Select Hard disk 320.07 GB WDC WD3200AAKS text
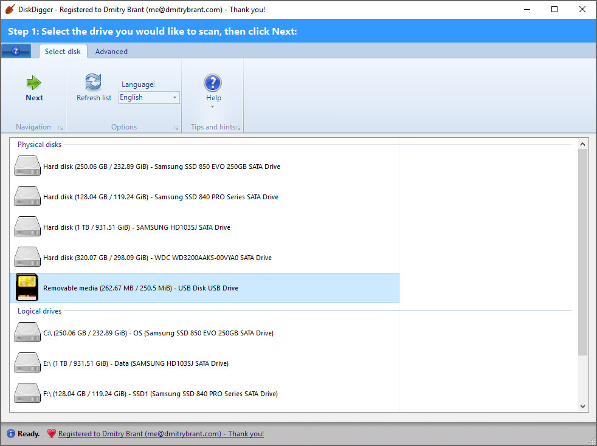This screenshot has width=597, height=446. (x=157, y=258)
